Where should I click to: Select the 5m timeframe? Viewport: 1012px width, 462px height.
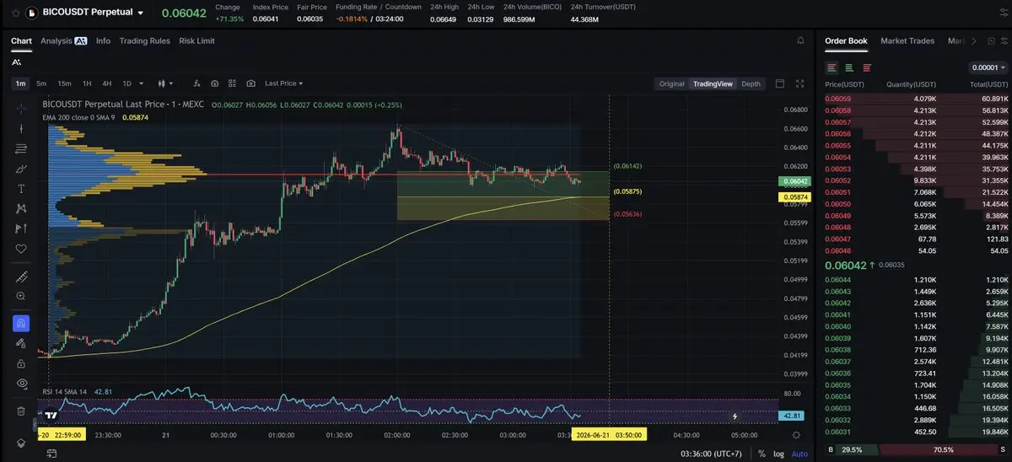(42, 83)
